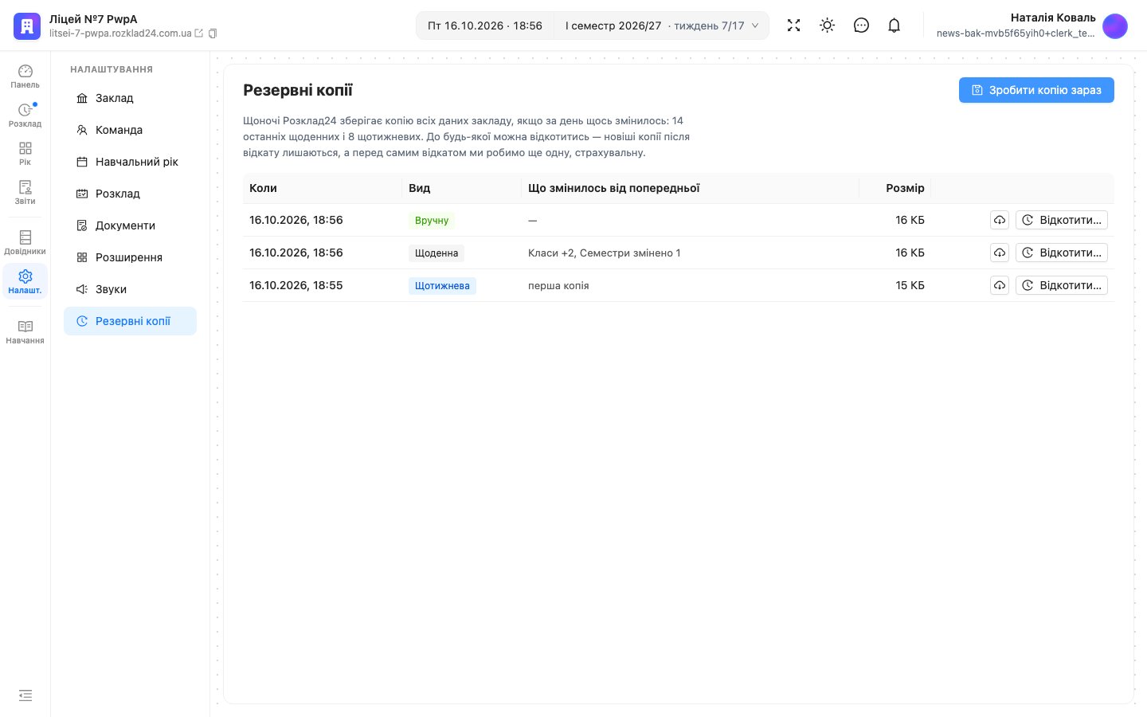This screenshot has width=1147, height=717.
Task: Open the Розклад settings section
Action: [131, 194]
